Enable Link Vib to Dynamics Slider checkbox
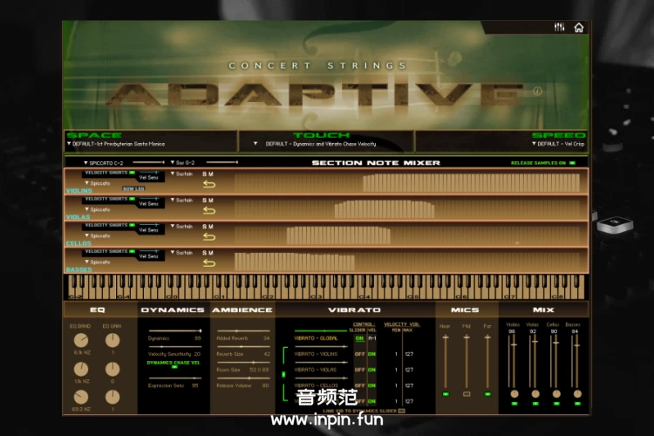 pos(401,411)
